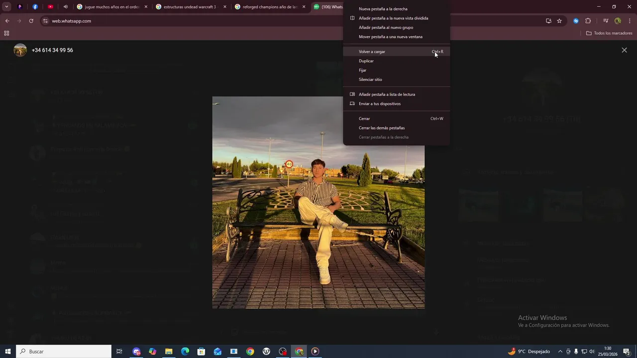Select 'Duplicar' from the context menu

pyautogui.click(x=397, y=61)
